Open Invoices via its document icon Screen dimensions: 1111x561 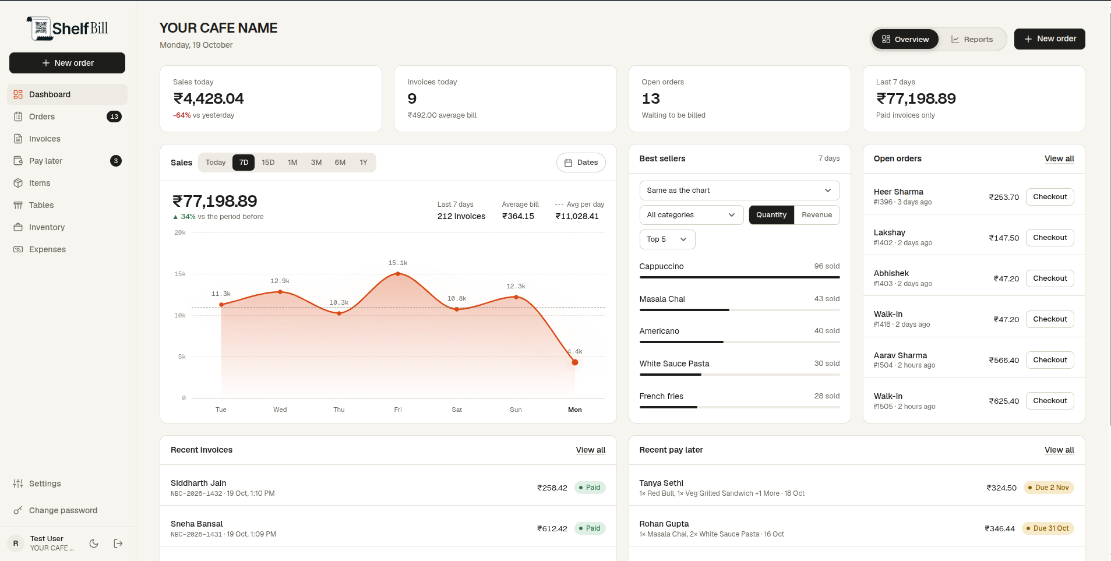(18, 139)
